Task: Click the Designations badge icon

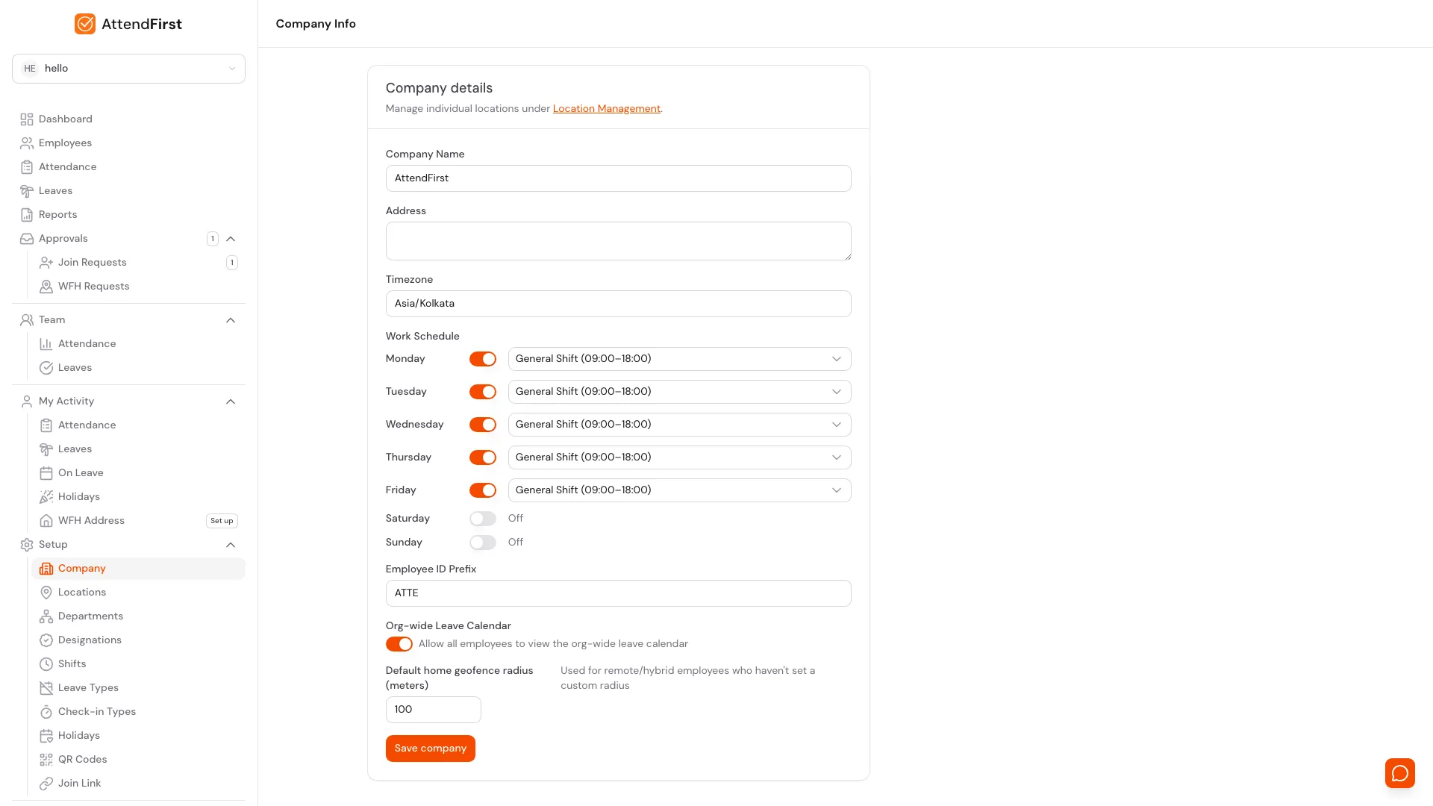Action: coord(46,640)
